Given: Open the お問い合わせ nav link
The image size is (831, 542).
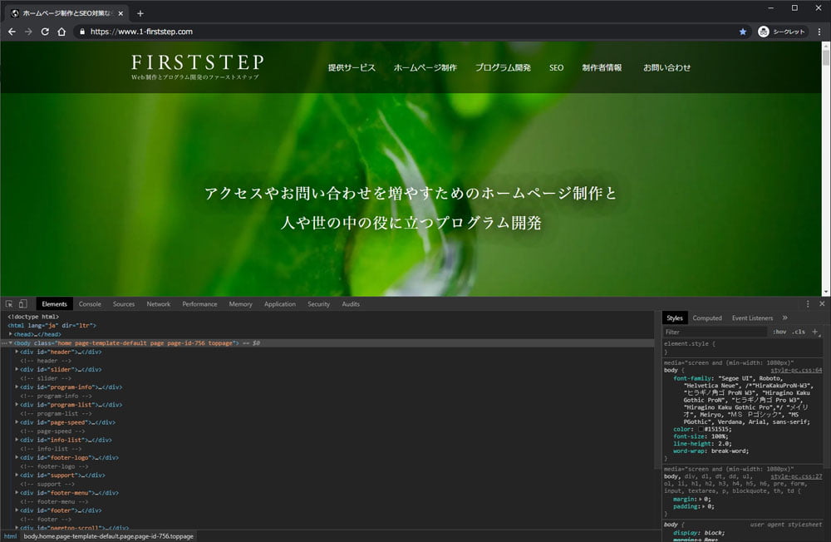Looking at the screenshot, I should [x=666, y=67].
